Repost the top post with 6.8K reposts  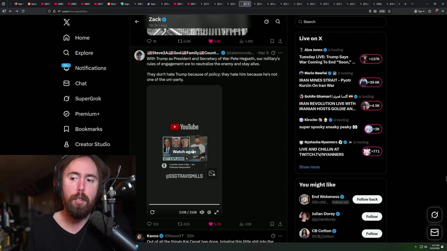pyautogui.click(x=184, y=41)
